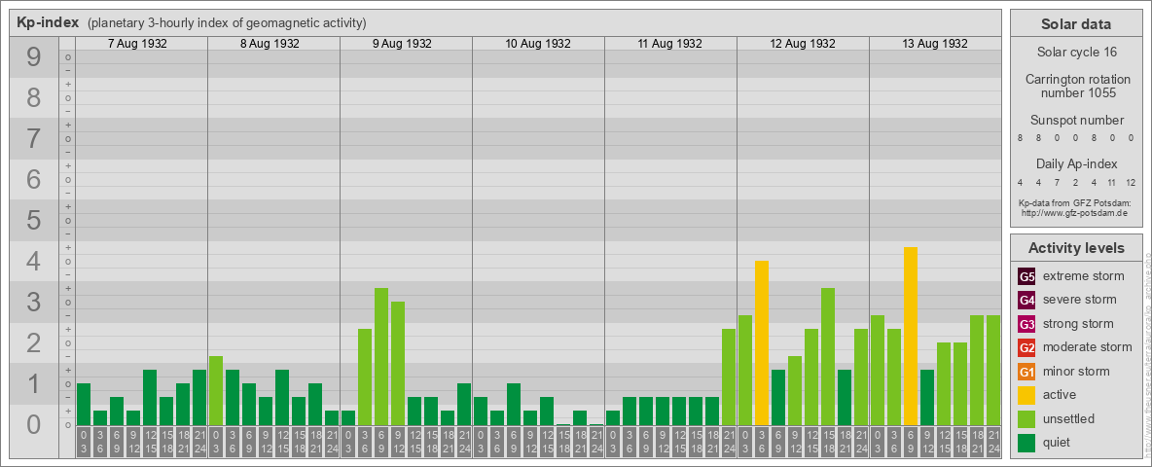Click the tallest green bar on 9 Aug 6-9h

point(381,357)
